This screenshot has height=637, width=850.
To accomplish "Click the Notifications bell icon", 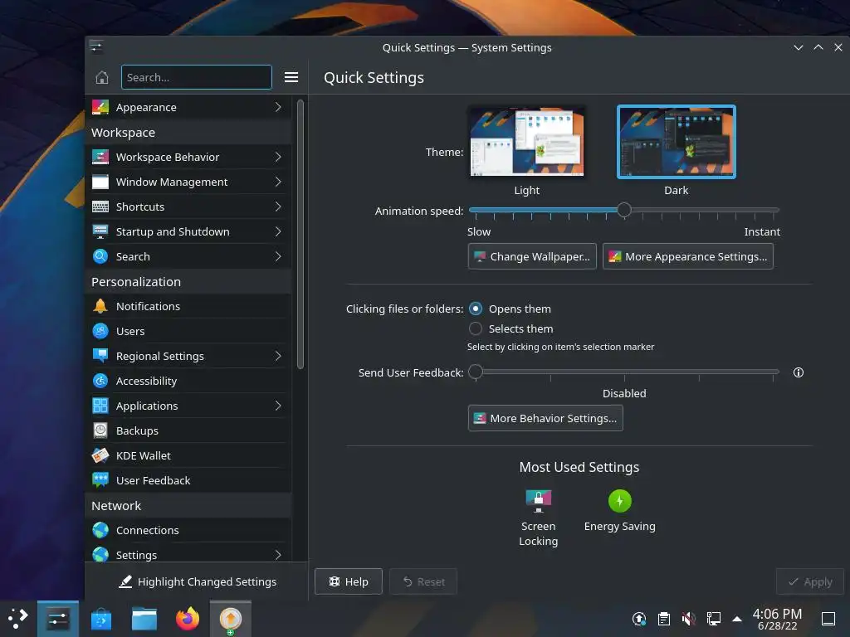I will 100,306.
